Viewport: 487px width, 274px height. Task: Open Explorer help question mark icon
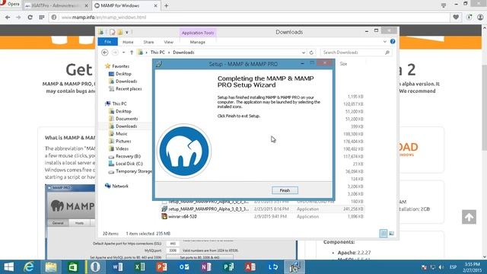[393, 42]
